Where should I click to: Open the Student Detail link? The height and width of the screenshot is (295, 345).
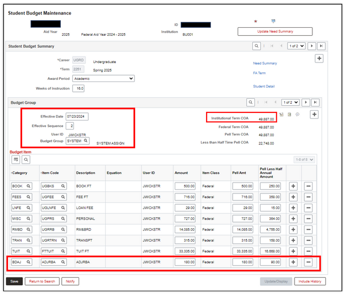pos(264,86)
